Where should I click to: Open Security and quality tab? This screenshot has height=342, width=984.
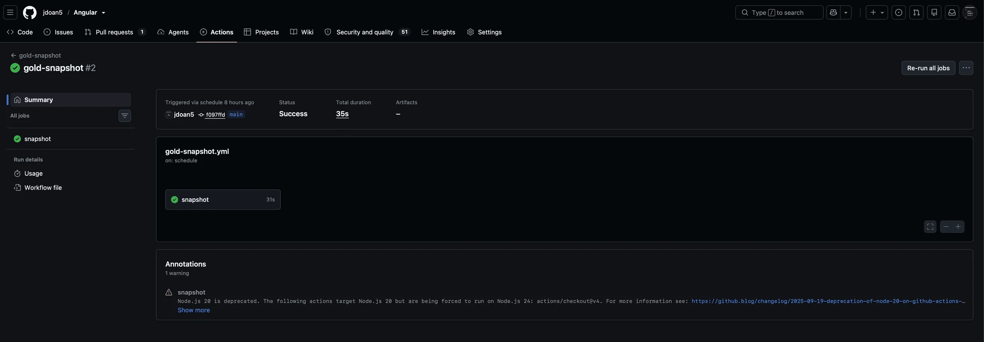coord(367,32)
